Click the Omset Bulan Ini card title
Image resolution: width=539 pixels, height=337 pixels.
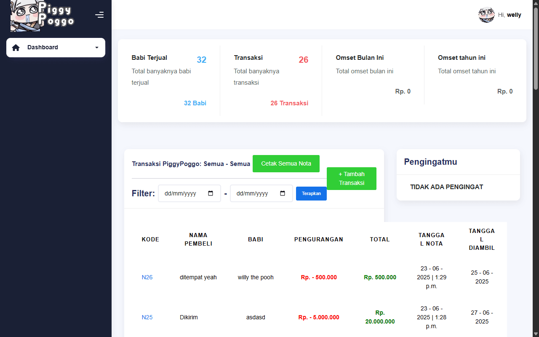360,58
